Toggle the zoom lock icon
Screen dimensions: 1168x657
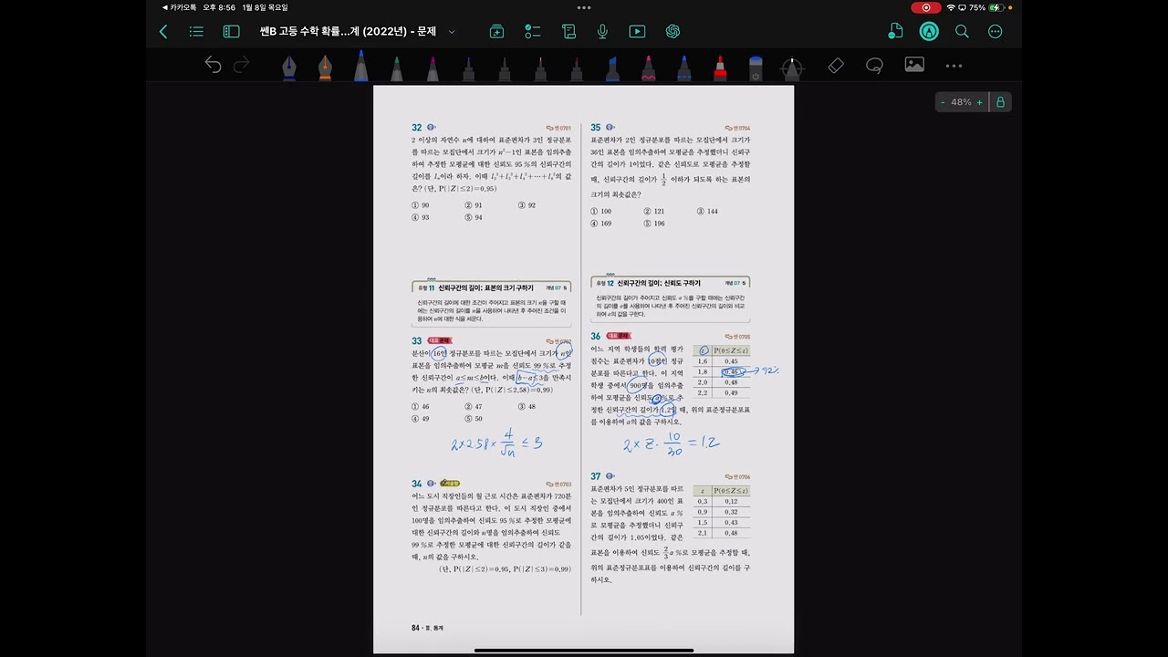pos(1000,102)
